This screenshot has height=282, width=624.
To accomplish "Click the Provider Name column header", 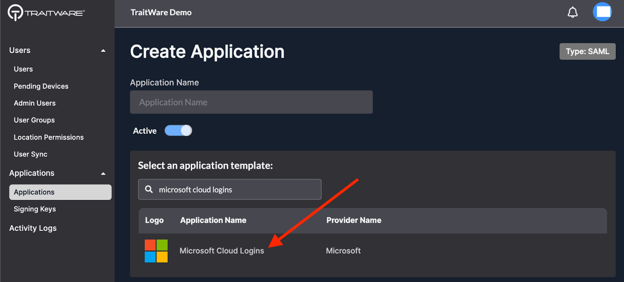I will point(354,220).
